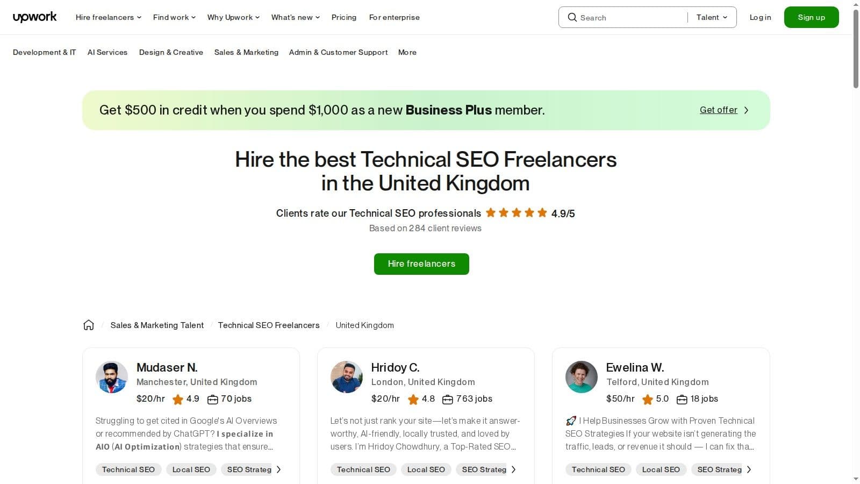Click the Get offer link
This screenshot has width=860, height=484.
(x=719, y=110)
